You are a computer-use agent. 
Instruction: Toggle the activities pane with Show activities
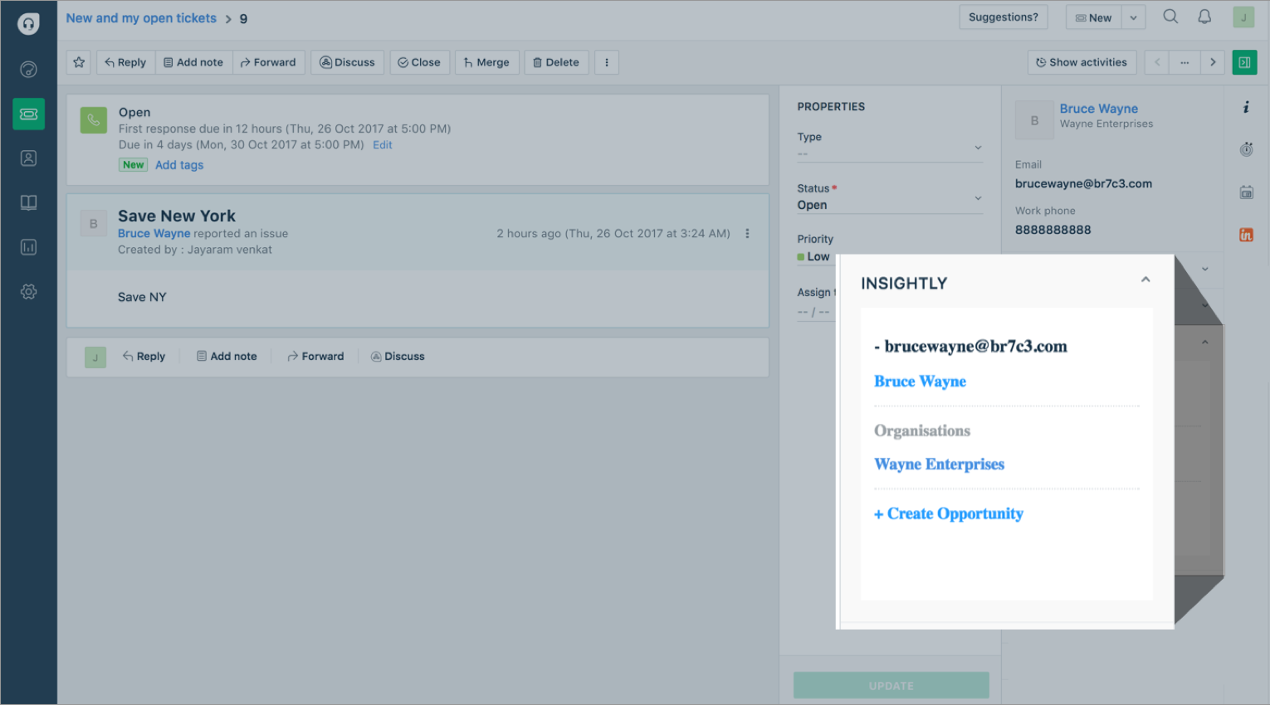click(x=1082, y=61)
